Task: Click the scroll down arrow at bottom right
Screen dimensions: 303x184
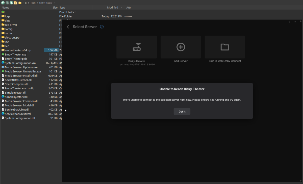Action: pyautogui.click(x=300, y=181)
